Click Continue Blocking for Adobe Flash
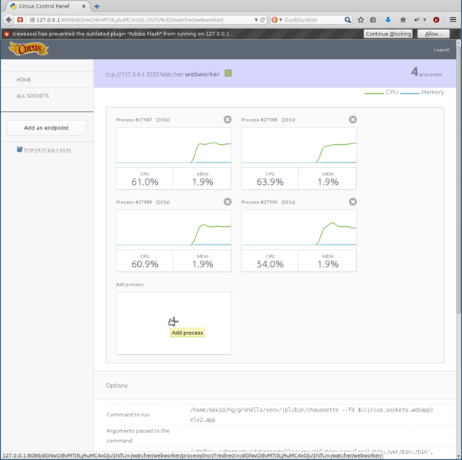This screenshot has width=462, height=460. [x=388, y=34]
